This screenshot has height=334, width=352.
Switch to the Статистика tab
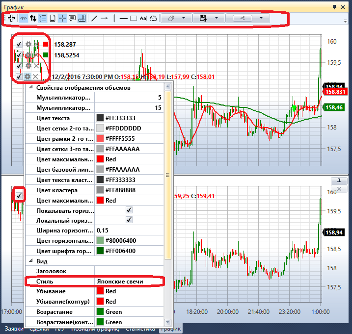point(140,329)
